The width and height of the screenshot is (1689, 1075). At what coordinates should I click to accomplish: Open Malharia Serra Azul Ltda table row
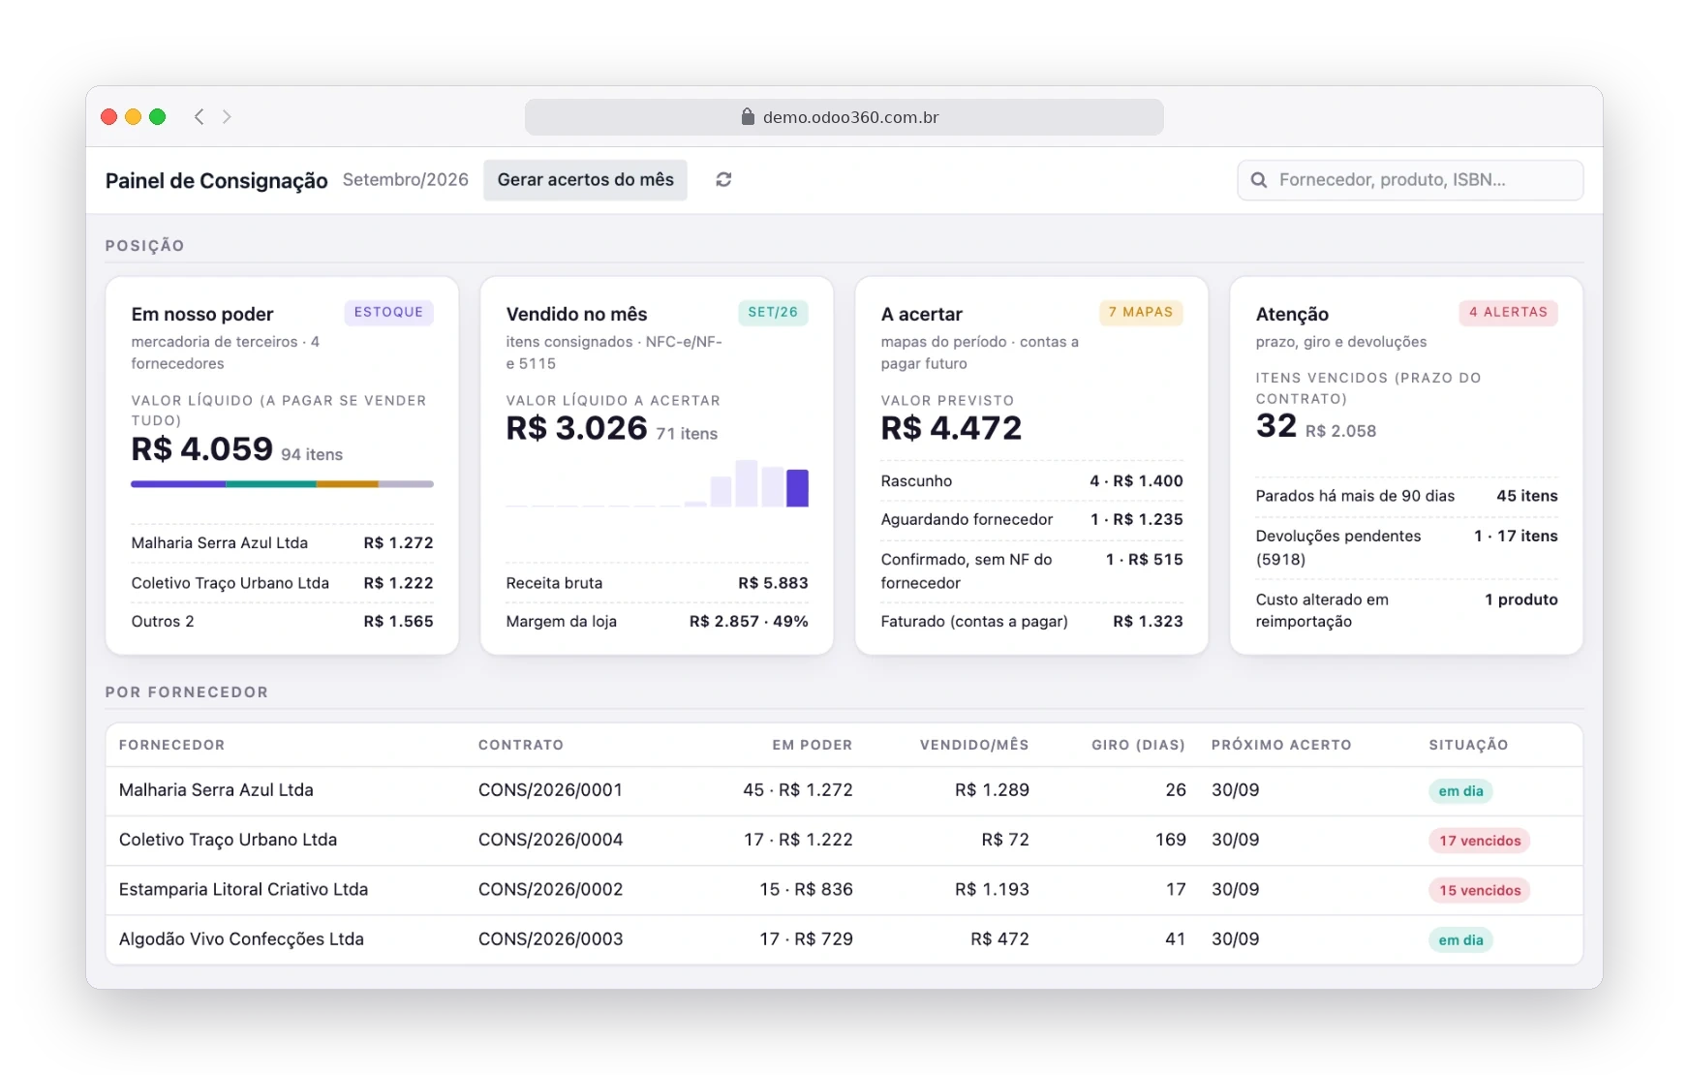844,791
